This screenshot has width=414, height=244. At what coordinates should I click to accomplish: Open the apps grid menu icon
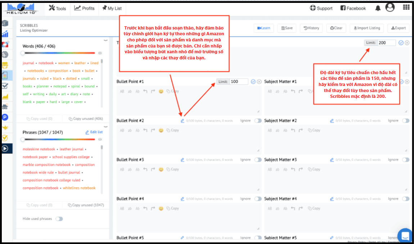pyautogui.click(x=406, y=8)
